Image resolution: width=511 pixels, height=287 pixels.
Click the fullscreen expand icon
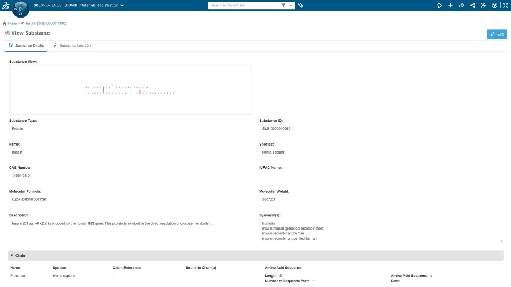point(505,5)
